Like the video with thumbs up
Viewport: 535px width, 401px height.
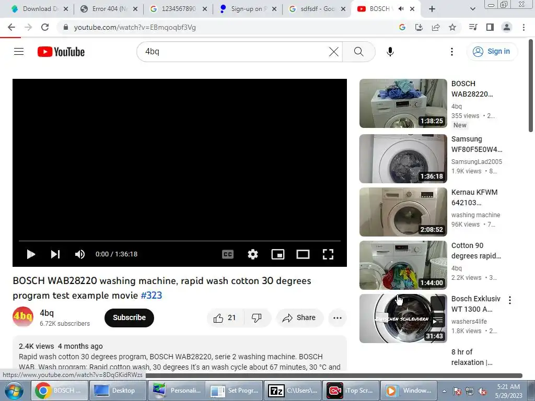point(225,318)
